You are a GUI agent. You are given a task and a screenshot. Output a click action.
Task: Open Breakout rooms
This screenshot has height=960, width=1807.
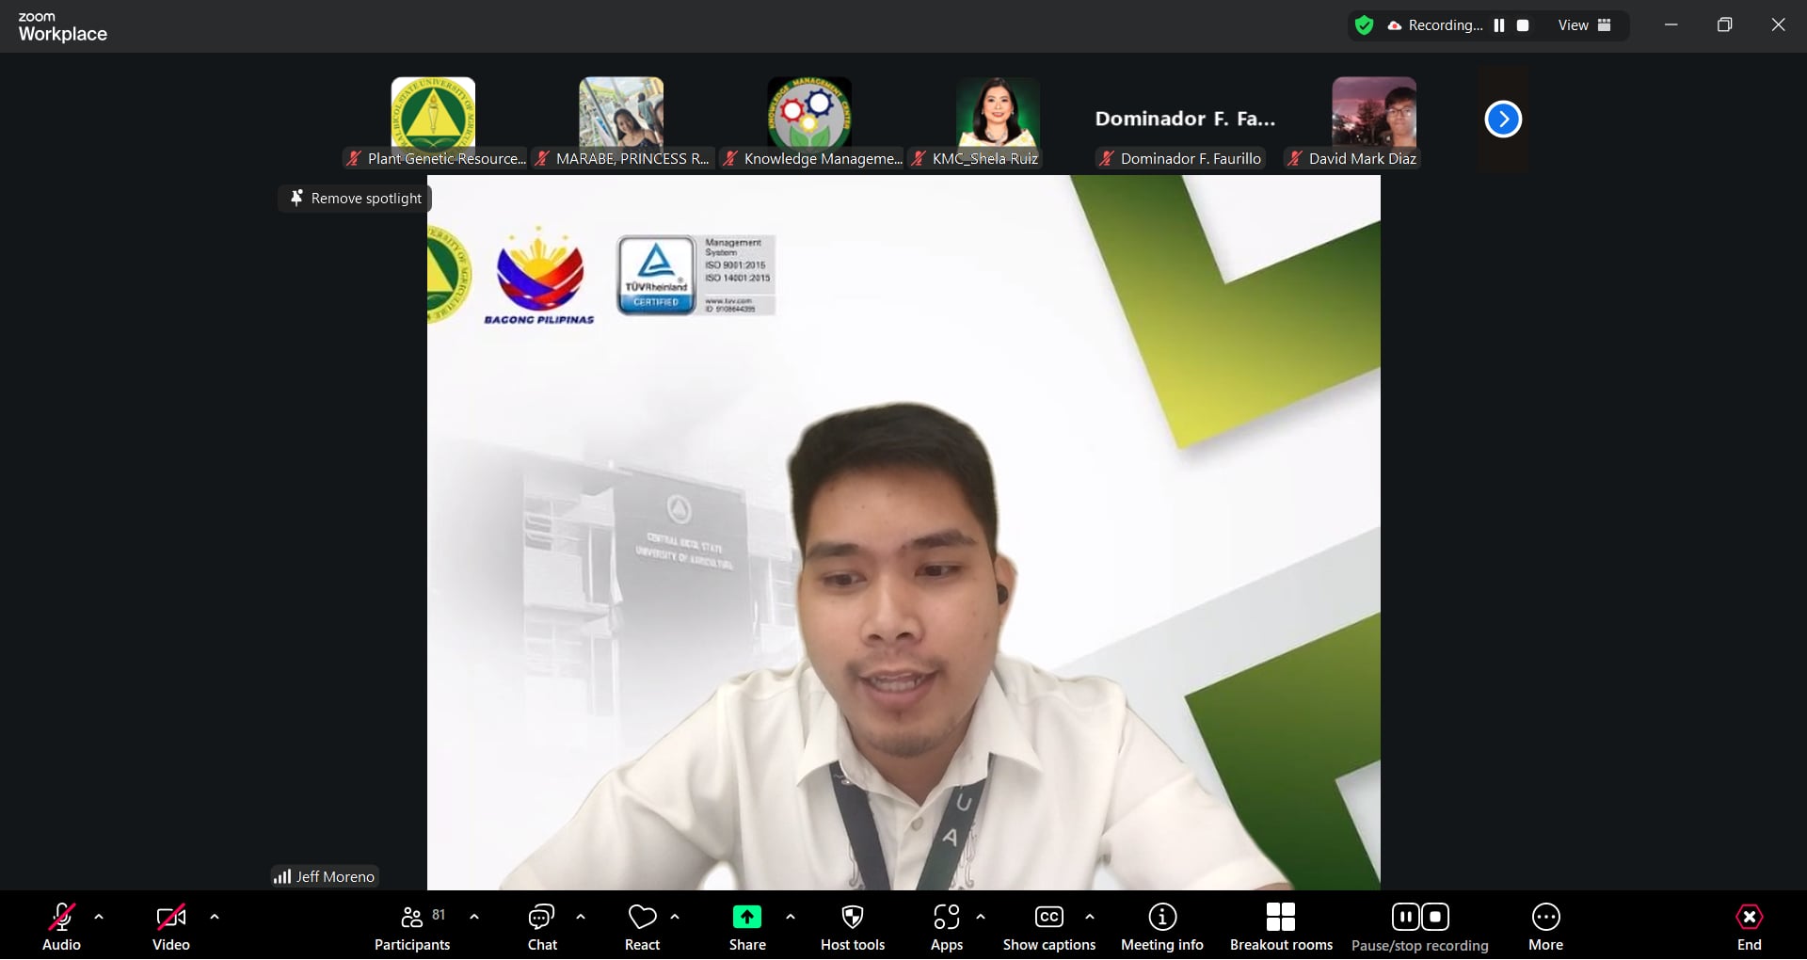click(1280, 927)
